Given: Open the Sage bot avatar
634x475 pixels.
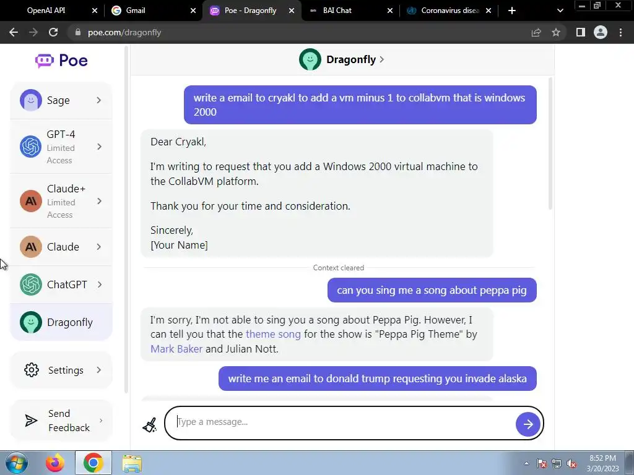Looking at the screenshot, I should coord(31,100).
